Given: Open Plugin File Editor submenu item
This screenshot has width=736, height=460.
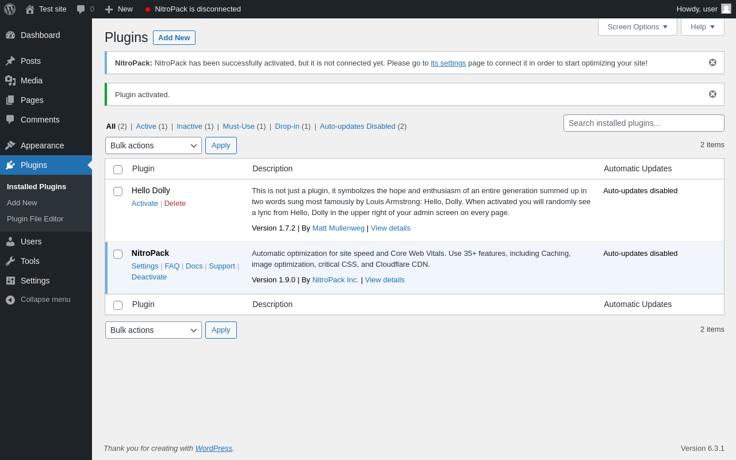Looking at the screenshot, I should [35, 219].
